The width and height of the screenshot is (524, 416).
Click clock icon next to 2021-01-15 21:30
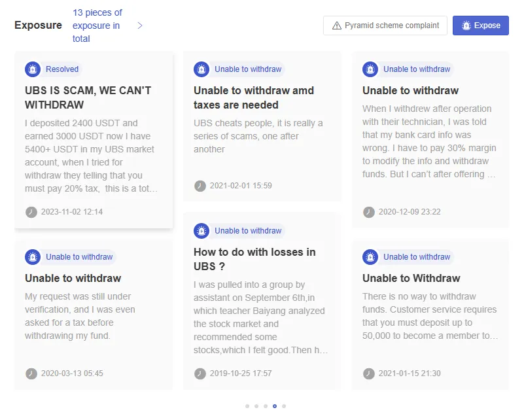pyautogui.click(x=369, y=373)
